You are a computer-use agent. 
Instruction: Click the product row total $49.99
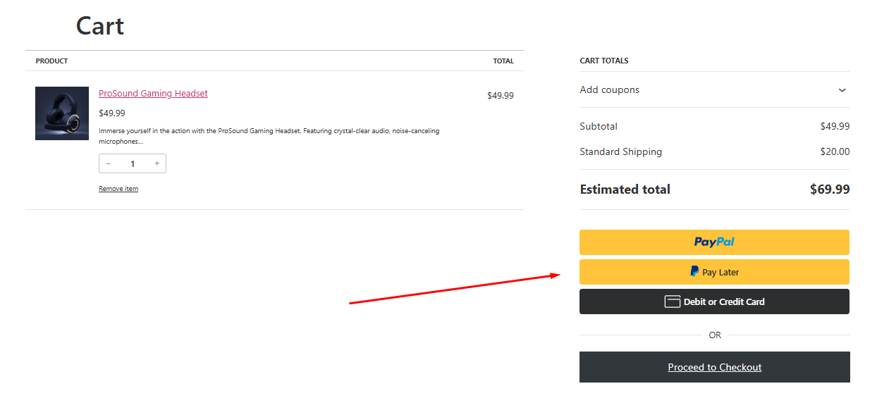[501, 96]
